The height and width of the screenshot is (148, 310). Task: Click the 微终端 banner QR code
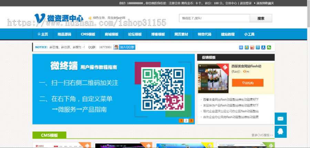click(x=163, y=89)
